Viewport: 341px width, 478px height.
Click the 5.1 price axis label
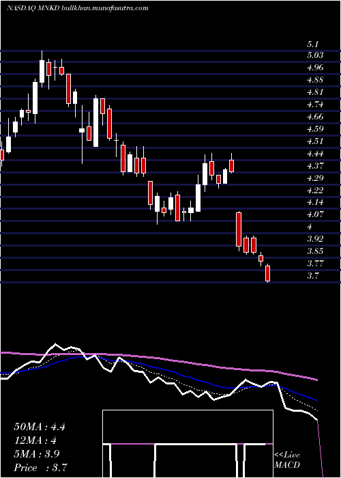pos(312,44)
